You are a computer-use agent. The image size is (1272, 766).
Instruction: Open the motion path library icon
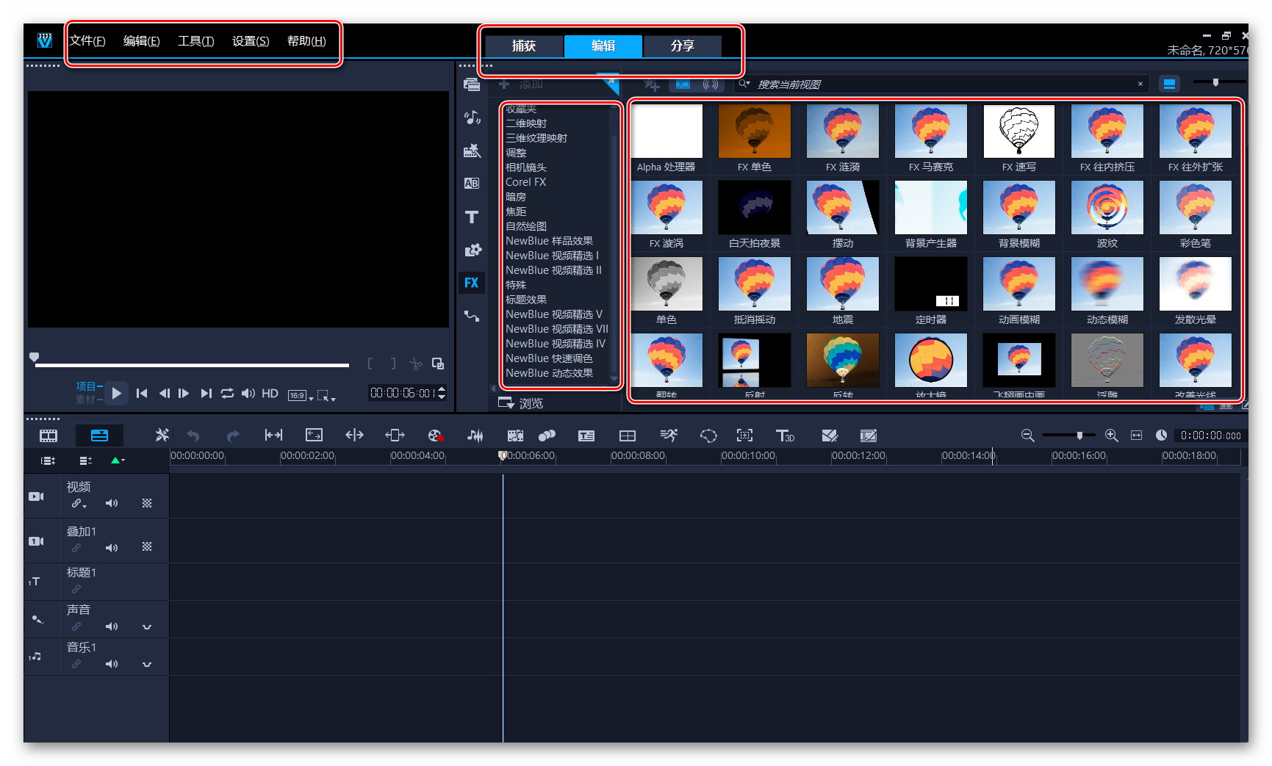[x=472, y=317]
